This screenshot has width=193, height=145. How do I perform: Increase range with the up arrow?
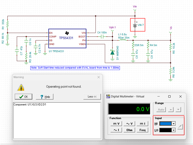coord(171,110)
